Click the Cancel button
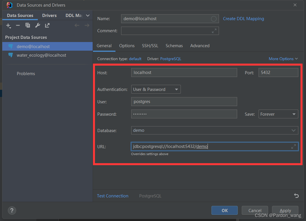Screen dimensions: 306x221 click(x=255, y=210)
